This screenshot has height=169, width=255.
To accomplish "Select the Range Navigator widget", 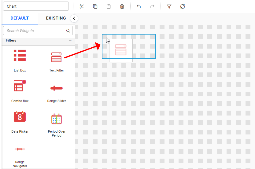I will point(20,154).
